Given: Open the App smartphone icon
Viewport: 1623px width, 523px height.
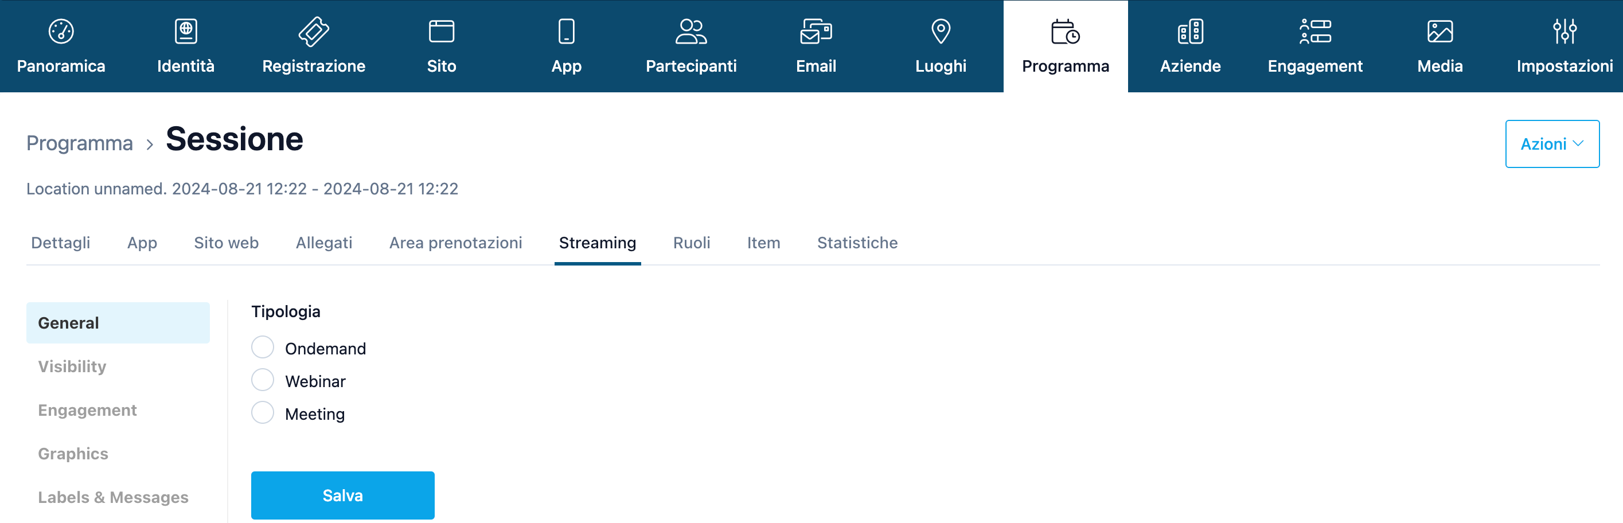Looking at the screenshot, I should [x=567, y=32].
